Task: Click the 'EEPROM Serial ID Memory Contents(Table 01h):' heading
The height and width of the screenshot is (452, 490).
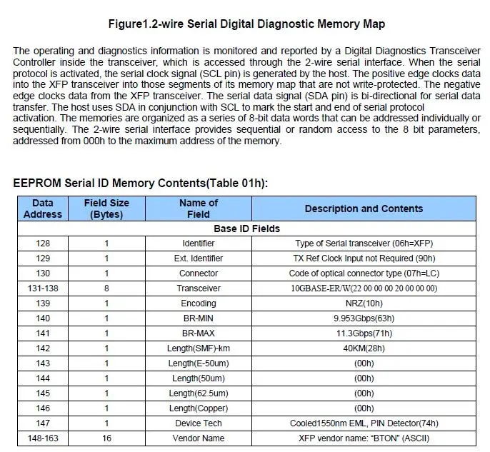Action: [x=141, y=183]
